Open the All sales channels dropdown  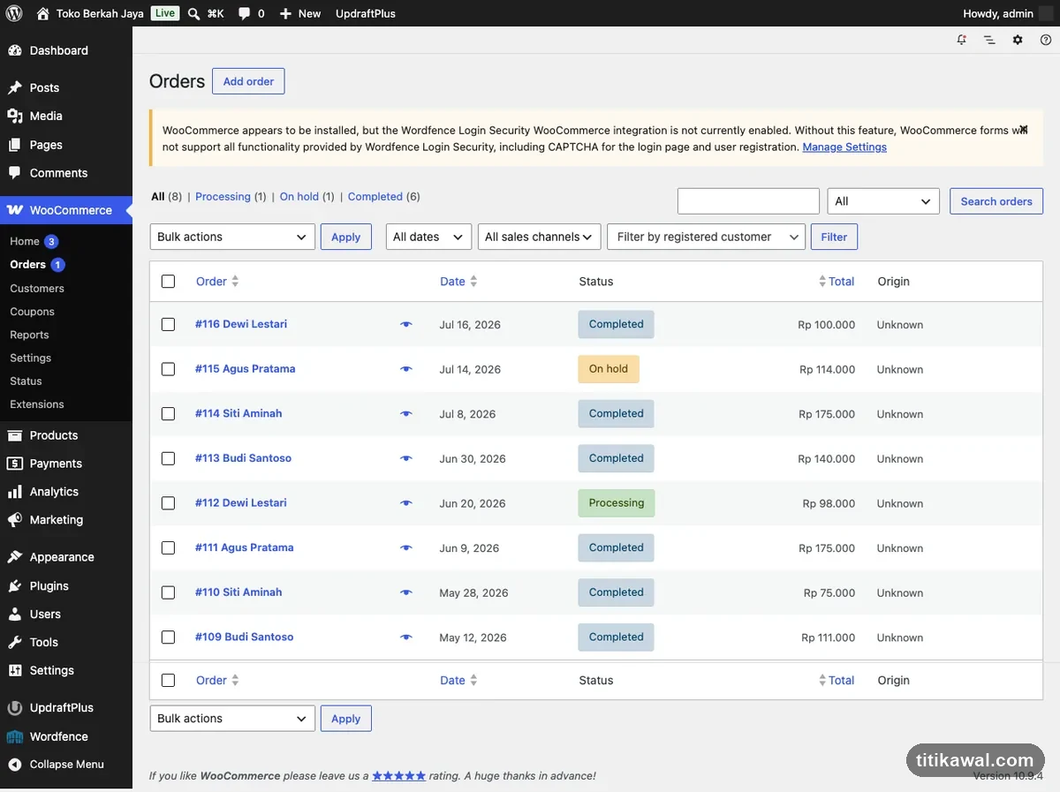pos(540,237)
